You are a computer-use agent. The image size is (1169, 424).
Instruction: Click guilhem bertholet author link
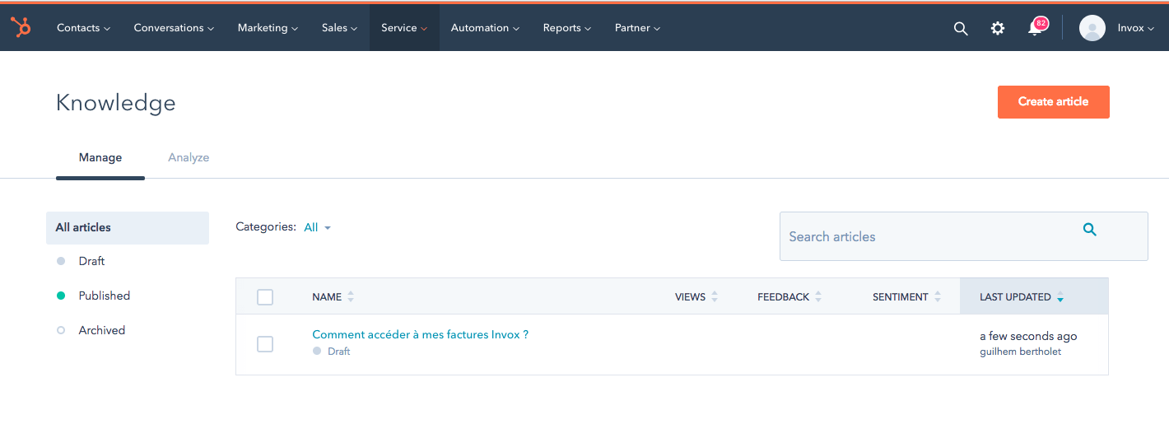pos(1020,352)
